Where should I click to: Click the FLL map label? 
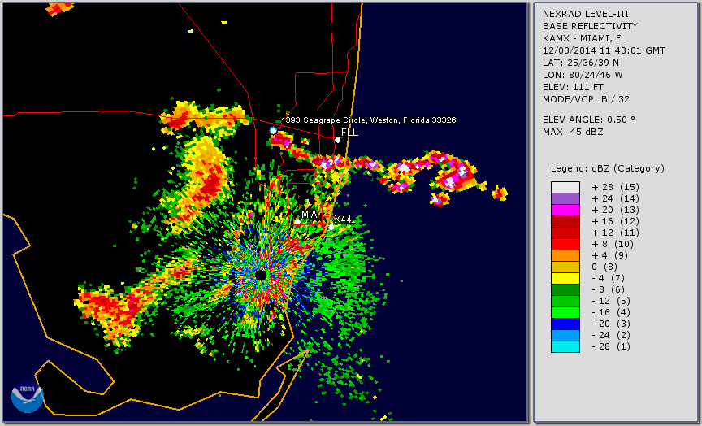349,133
